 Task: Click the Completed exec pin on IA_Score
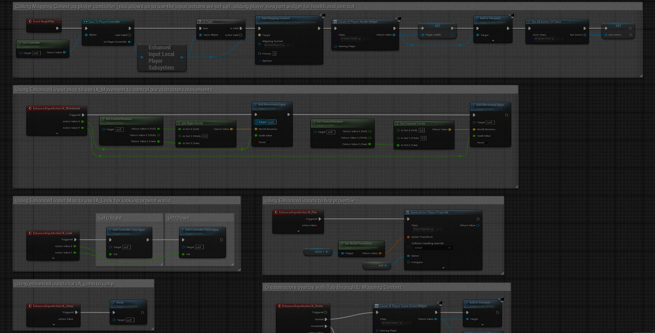tap(326, 326)
